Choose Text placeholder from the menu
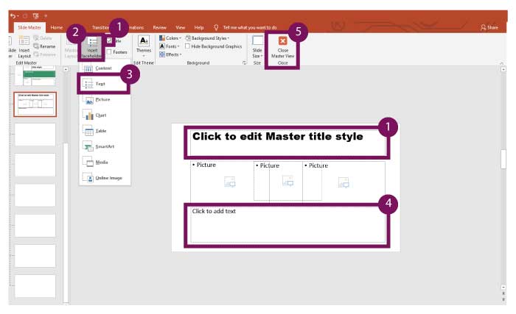 click(105, 84)
